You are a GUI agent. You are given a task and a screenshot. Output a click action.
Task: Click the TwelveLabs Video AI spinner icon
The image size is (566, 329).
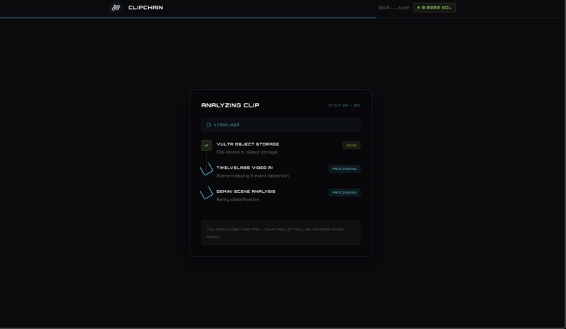[x=206, y=169]
